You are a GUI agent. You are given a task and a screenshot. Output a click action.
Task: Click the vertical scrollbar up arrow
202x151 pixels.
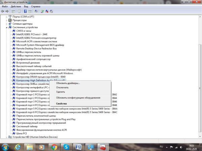click(200, 17)
